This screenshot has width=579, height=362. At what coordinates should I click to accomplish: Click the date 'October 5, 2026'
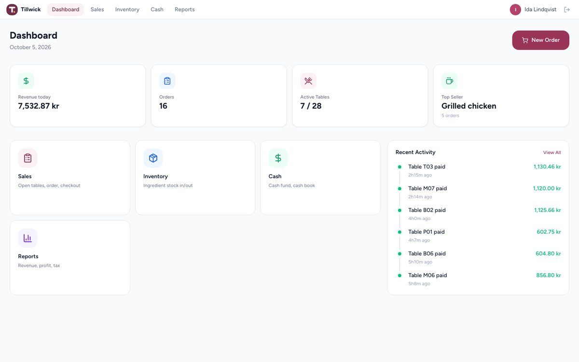click(x=30, y=47)
